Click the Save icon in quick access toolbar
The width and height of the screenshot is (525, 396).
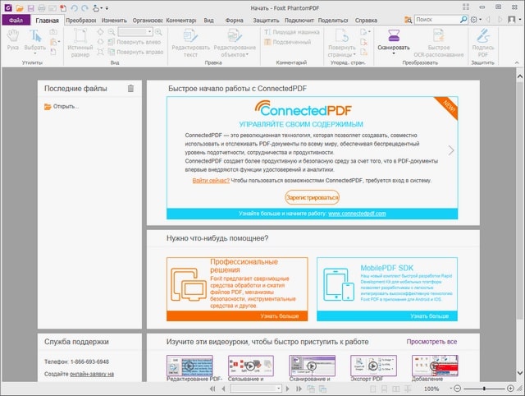point(30,7)
